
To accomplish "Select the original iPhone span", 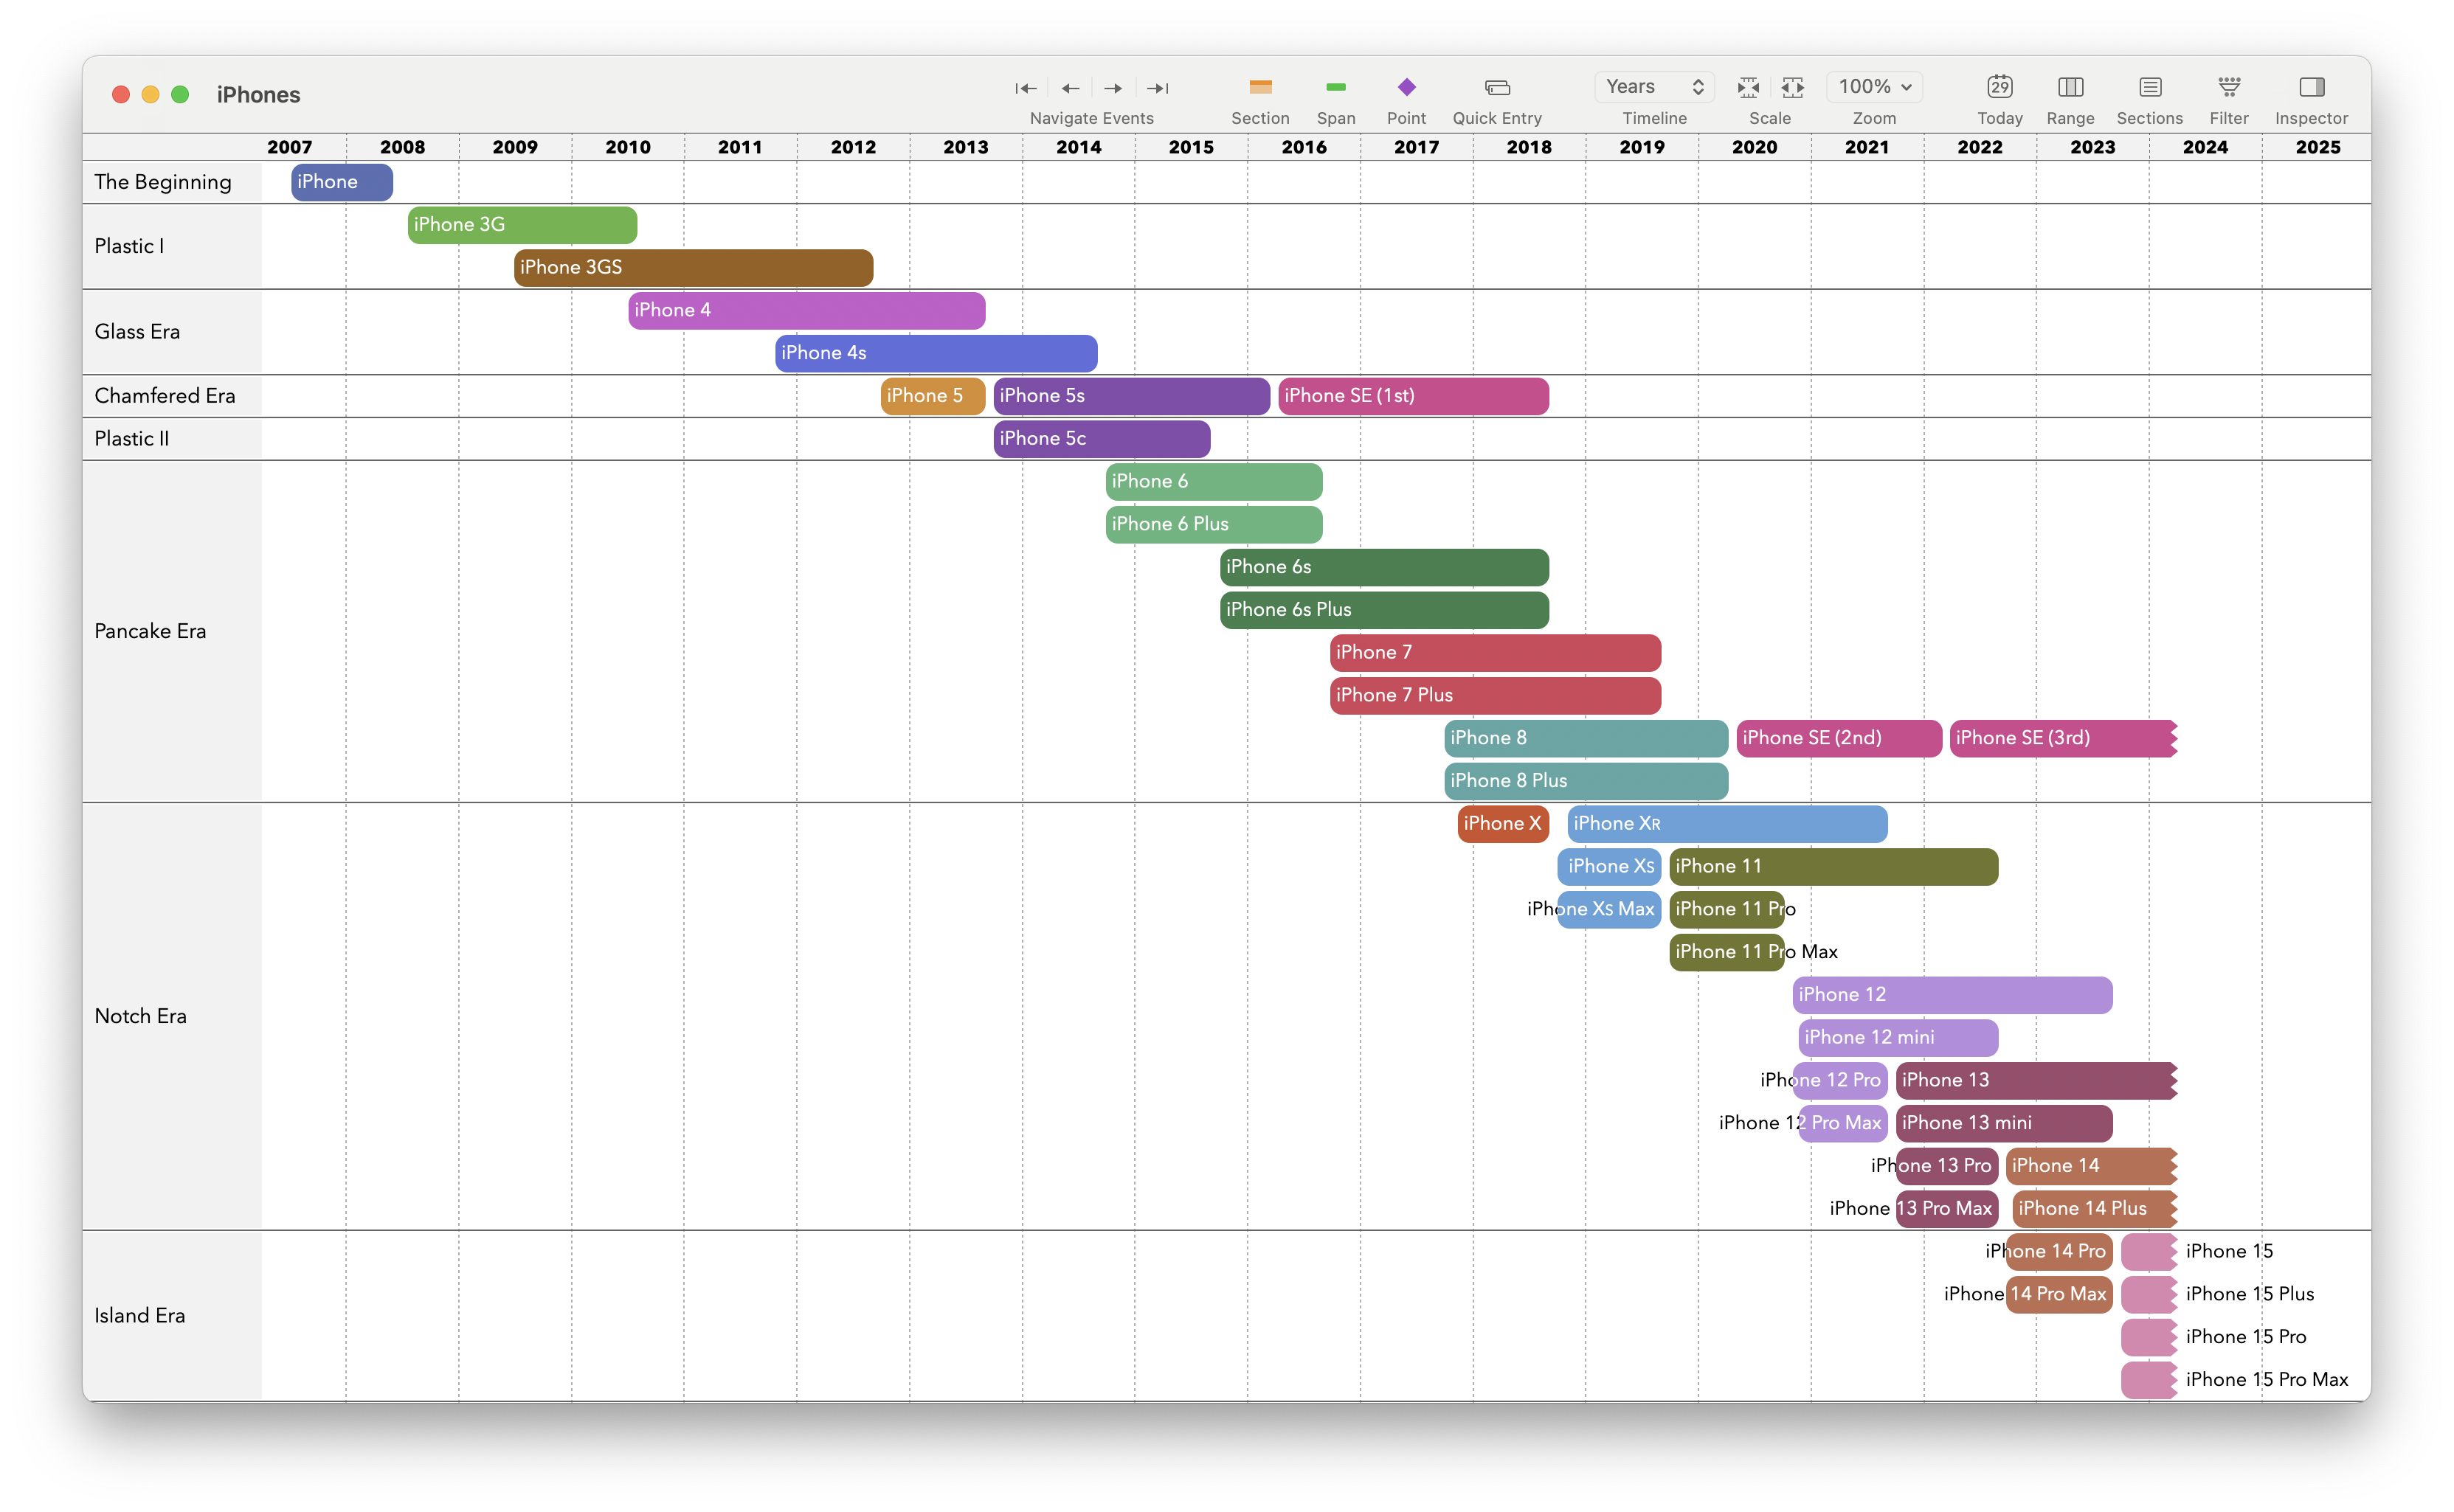I will point(342,182).
